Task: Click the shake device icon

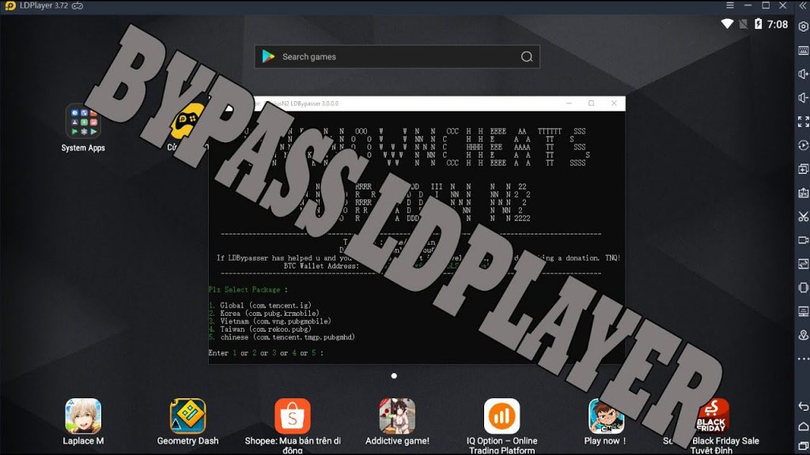Action: point(804,288)
